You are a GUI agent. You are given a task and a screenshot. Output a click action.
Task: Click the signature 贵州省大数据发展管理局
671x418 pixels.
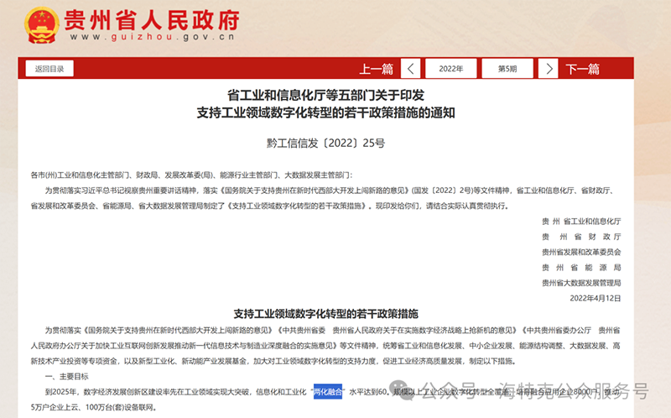pos(580,283)
